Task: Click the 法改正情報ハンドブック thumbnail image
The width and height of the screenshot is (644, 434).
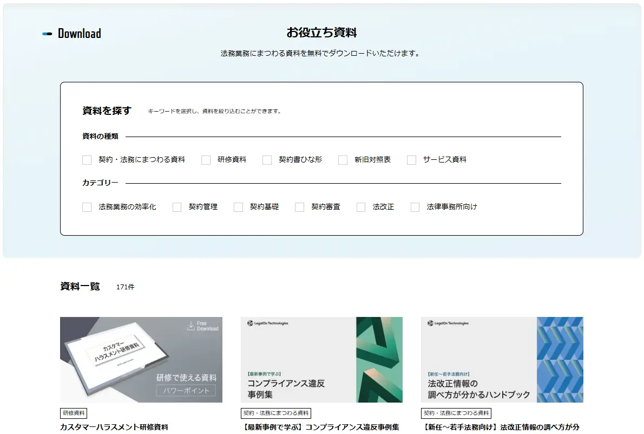Action: coord(502,360)
